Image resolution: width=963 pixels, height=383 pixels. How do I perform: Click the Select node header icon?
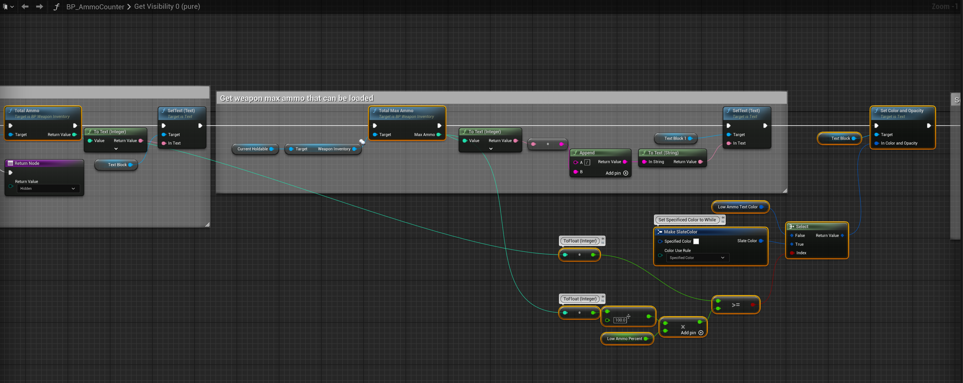click(792, 227)
